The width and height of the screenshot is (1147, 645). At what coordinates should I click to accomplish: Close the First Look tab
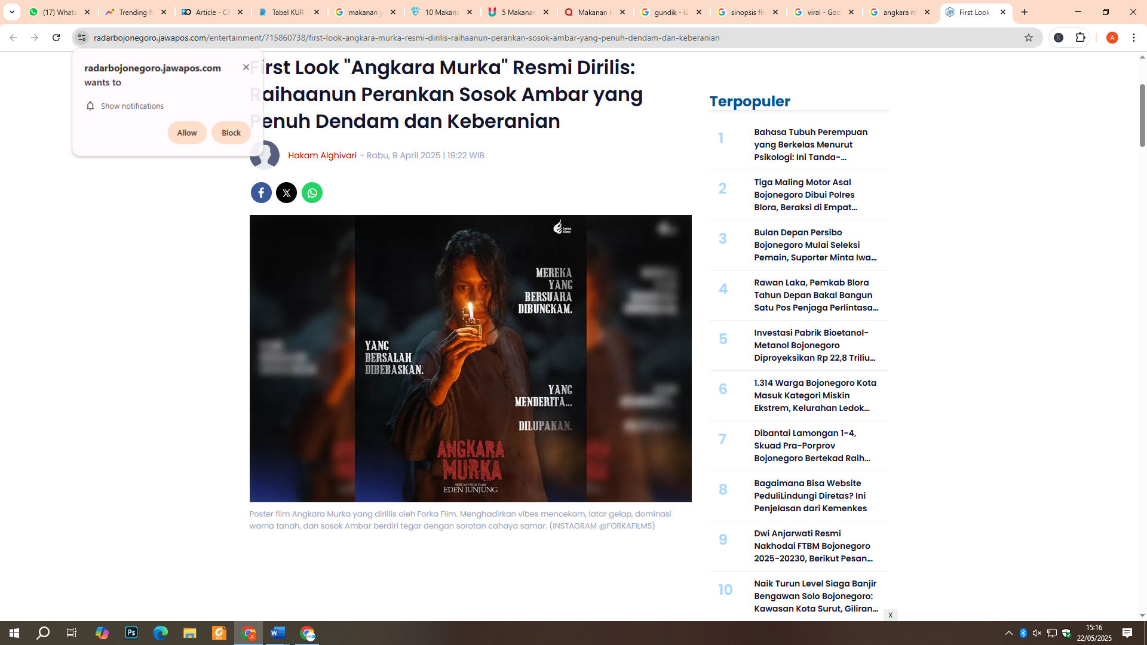pyautogui.click(x=1003, y=12)
